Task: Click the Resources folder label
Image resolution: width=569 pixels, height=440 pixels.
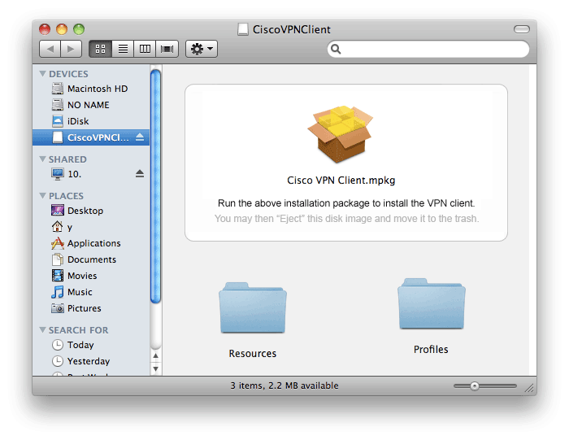Action: click(x=253, y=354)
